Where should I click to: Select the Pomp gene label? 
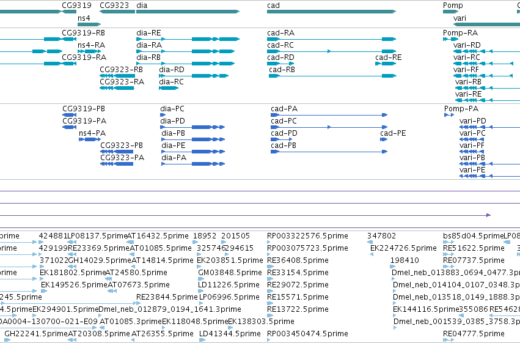click(453, 6)
